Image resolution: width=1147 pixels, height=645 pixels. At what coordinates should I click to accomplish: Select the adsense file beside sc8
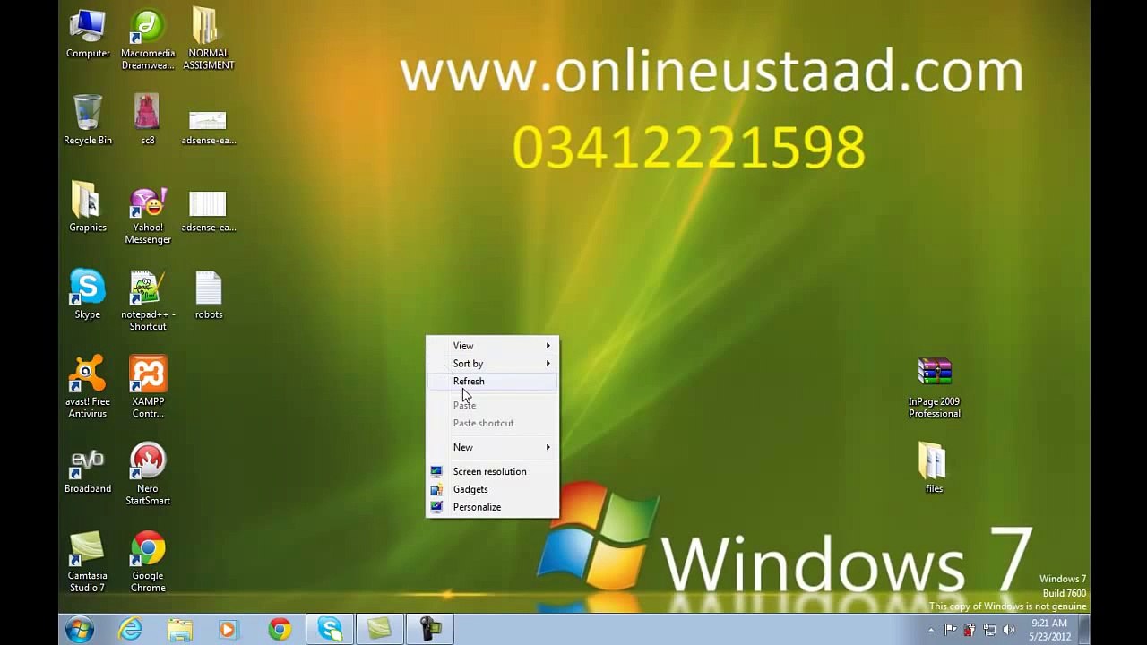click(x=208, y=126)
